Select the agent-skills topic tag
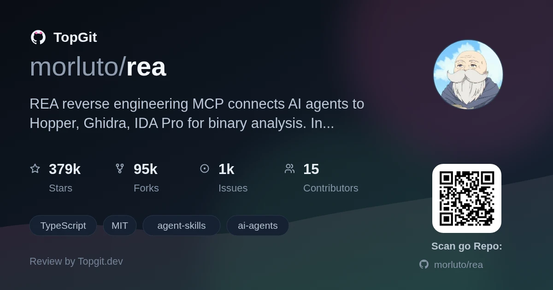The width and height of the screenshot is (553, 290). point(182,226)
